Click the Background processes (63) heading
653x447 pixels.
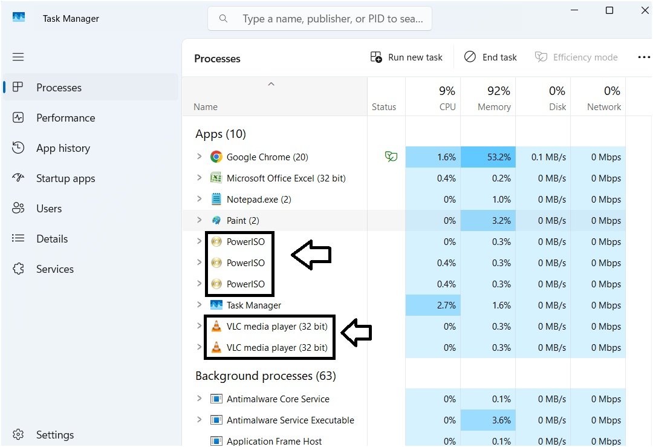point(265,376)
